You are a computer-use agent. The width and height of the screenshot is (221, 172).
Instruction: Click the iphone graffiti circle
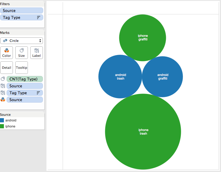point(142,38)
